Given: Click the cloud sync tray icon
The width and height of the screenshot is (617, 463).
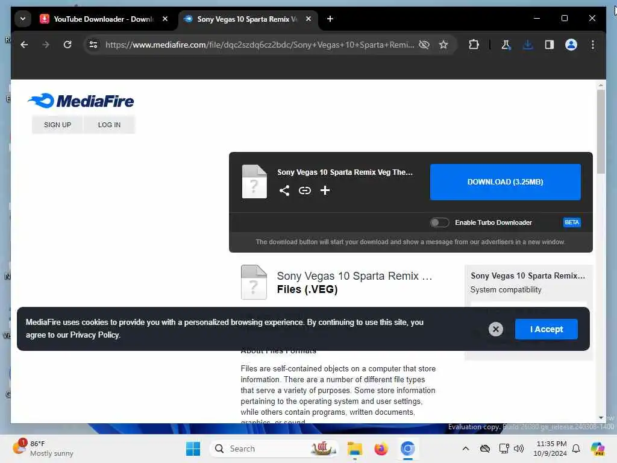Looking at the screenshot, I should (485, 449).
